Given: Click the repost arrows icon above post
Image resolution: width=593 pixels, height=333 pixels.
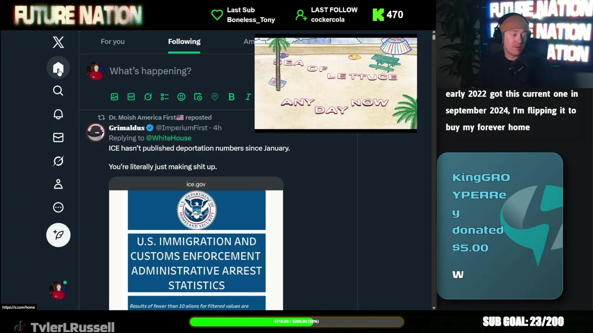Looking at the screenshot, I should point(101,117).
